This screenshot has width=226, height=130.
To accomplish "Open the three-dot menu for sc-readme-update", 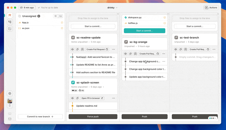I will (x=114, y=49).
